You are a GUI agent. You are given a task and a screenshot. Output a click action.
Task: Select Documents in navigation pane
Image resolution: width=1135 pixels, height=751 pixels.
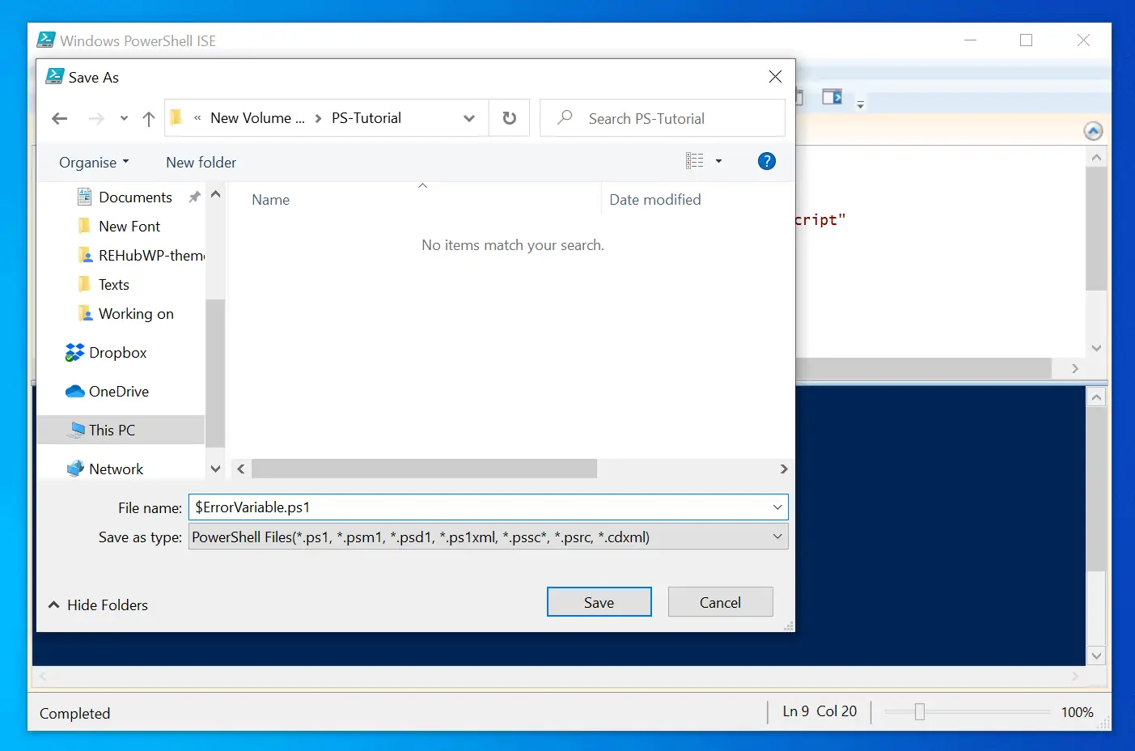tap(135, 197)
